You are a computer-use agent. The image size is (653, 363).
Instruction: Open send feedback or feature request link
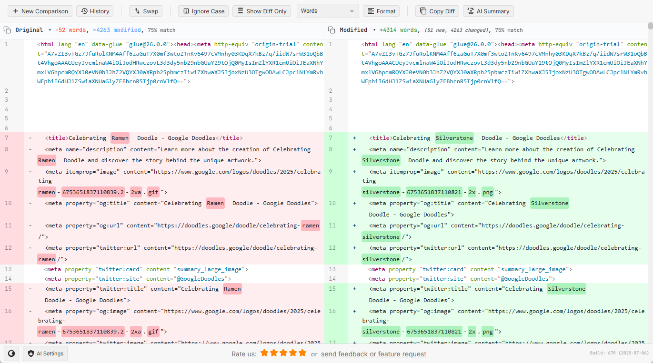[x=373, y=354]
